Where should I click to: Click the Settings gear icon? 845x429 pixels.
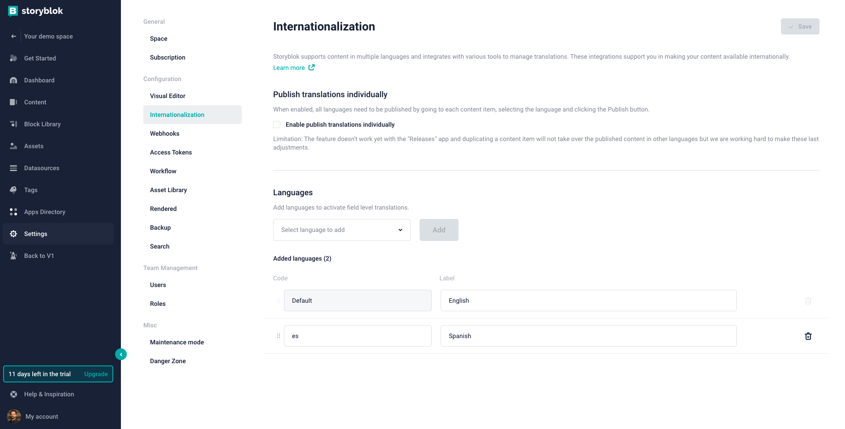pyautogui.click(x=13, y=234)
